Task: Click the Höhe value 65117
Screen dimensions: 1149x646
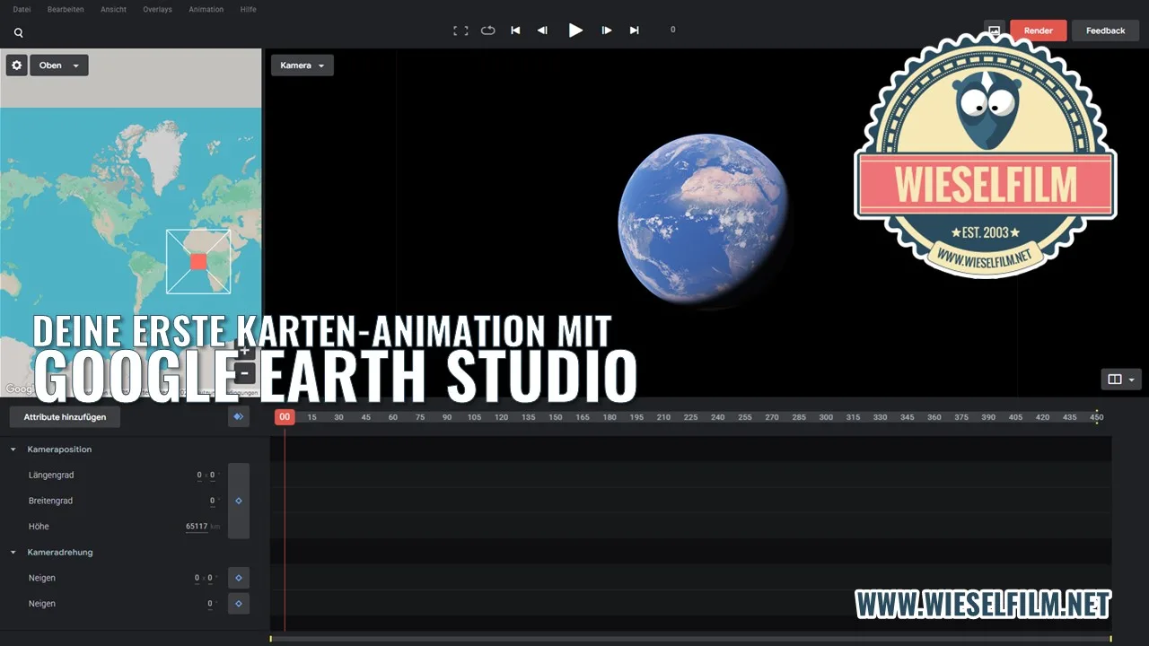Action: [197, 527]
